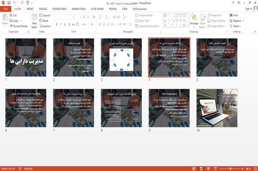Screen dimensions: 258x171
Task: Click Slide Sorter view icon in status bar
Action: tap(201, 168)
